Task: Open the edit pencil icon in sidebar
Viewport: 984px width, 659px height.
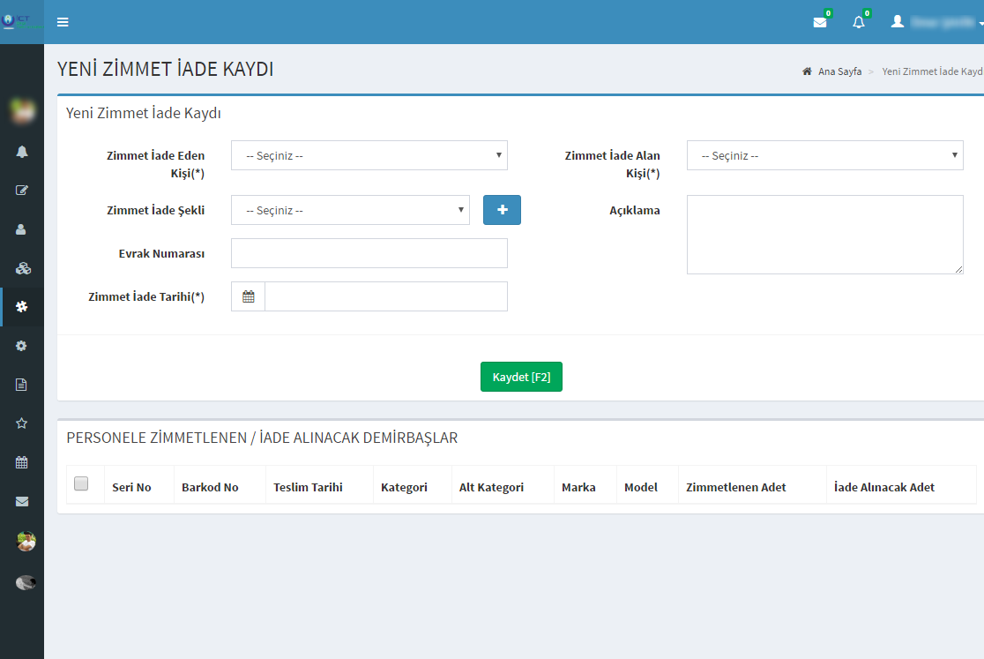Action: pos(22,191)
